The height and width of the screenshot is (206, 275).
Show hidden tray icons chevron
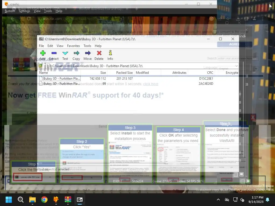click(x=218, y=200)
